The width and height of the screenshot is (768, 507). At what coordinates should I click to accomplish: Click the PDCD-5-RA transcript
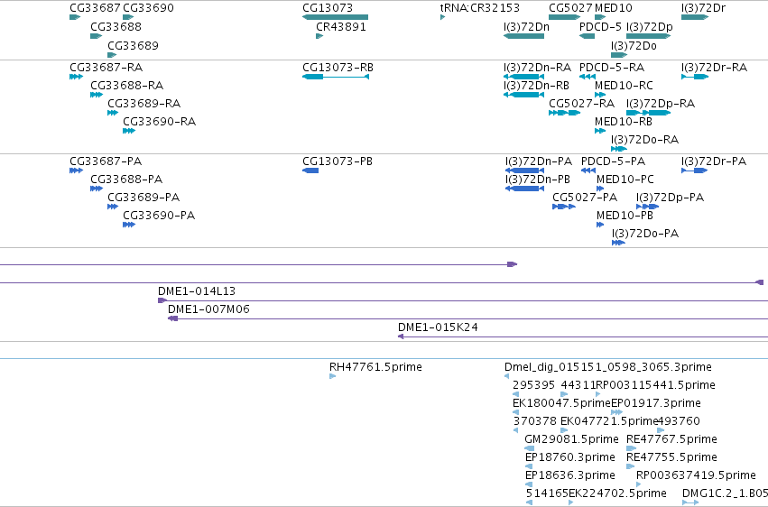coord(588,77)
